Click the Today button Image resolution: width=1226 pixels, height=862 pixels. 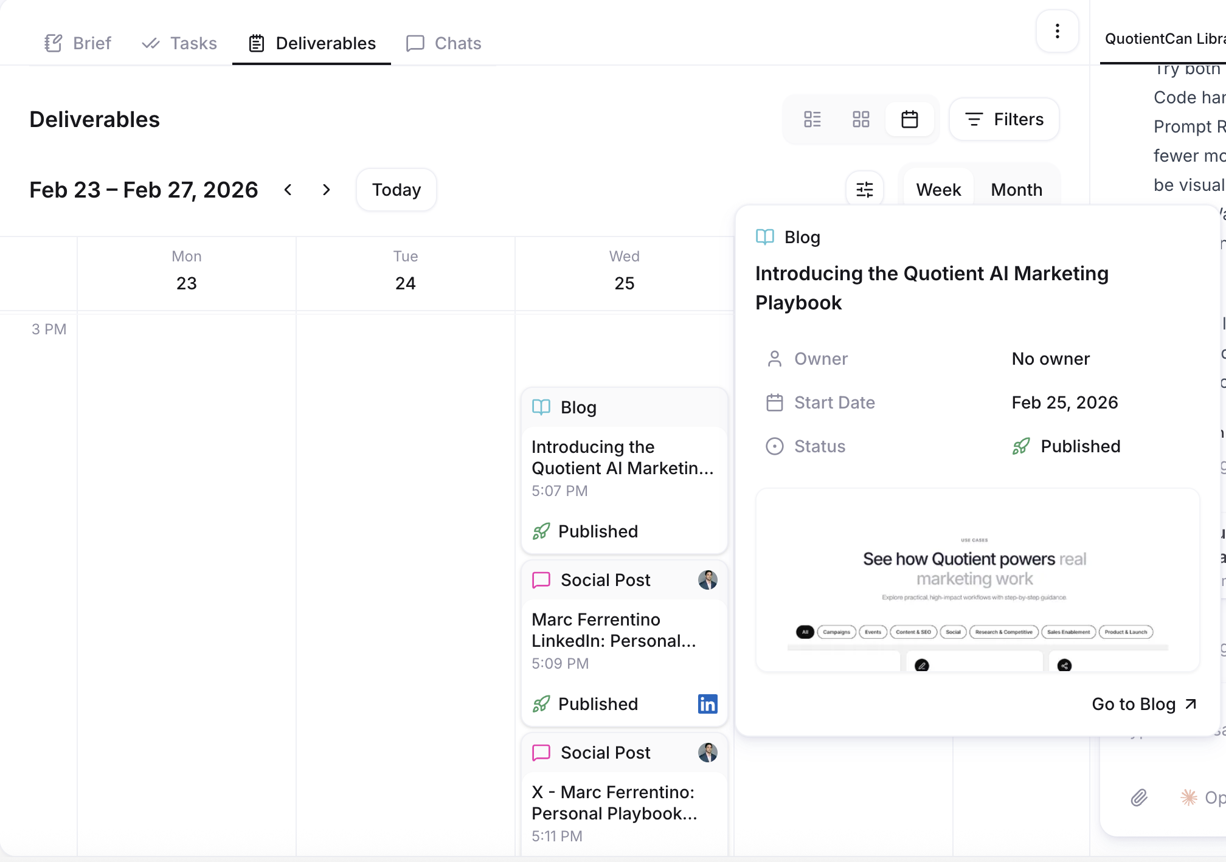click(x=396, y=190)
